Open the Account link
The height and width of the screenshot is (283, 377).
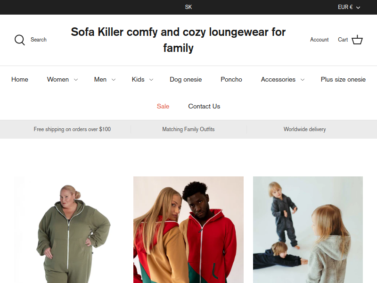pos(320,40)
